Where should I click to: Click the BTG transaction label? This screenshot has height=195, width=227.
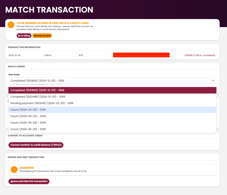[81, 55]
